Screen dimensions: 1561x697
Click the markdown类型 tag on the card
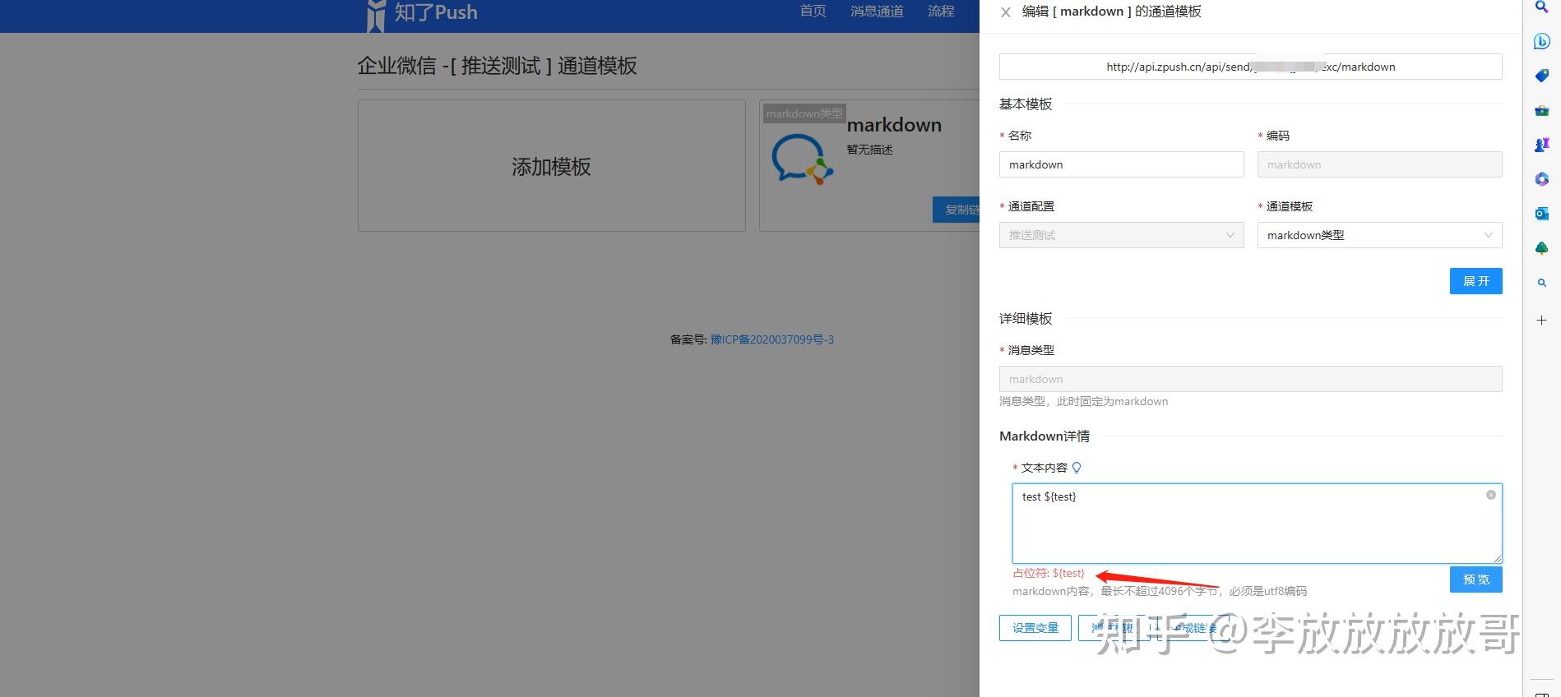click(x=804, y=113)
